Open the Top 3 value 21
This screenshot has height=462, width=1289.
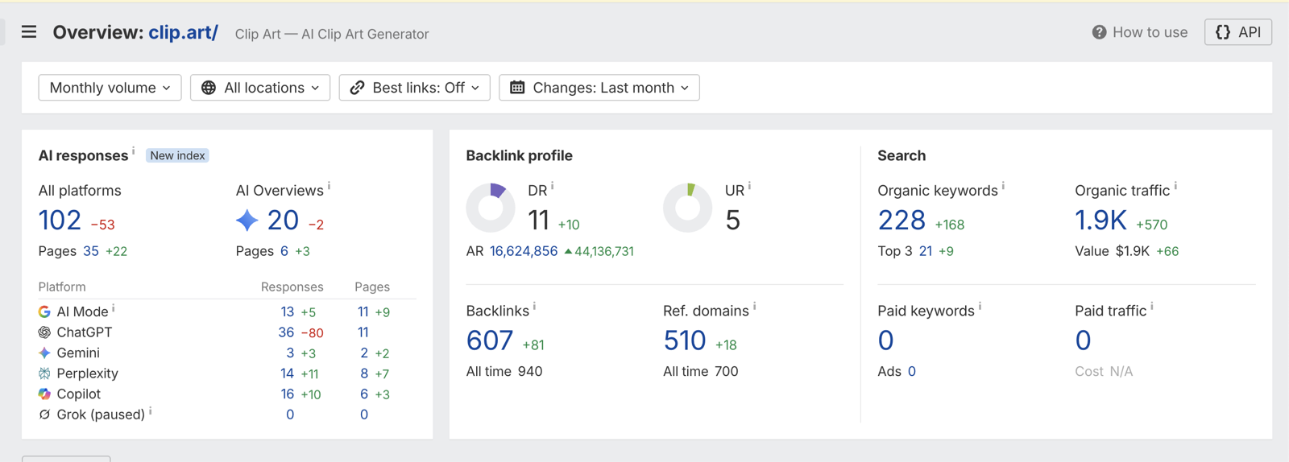[x=926, y=251]
